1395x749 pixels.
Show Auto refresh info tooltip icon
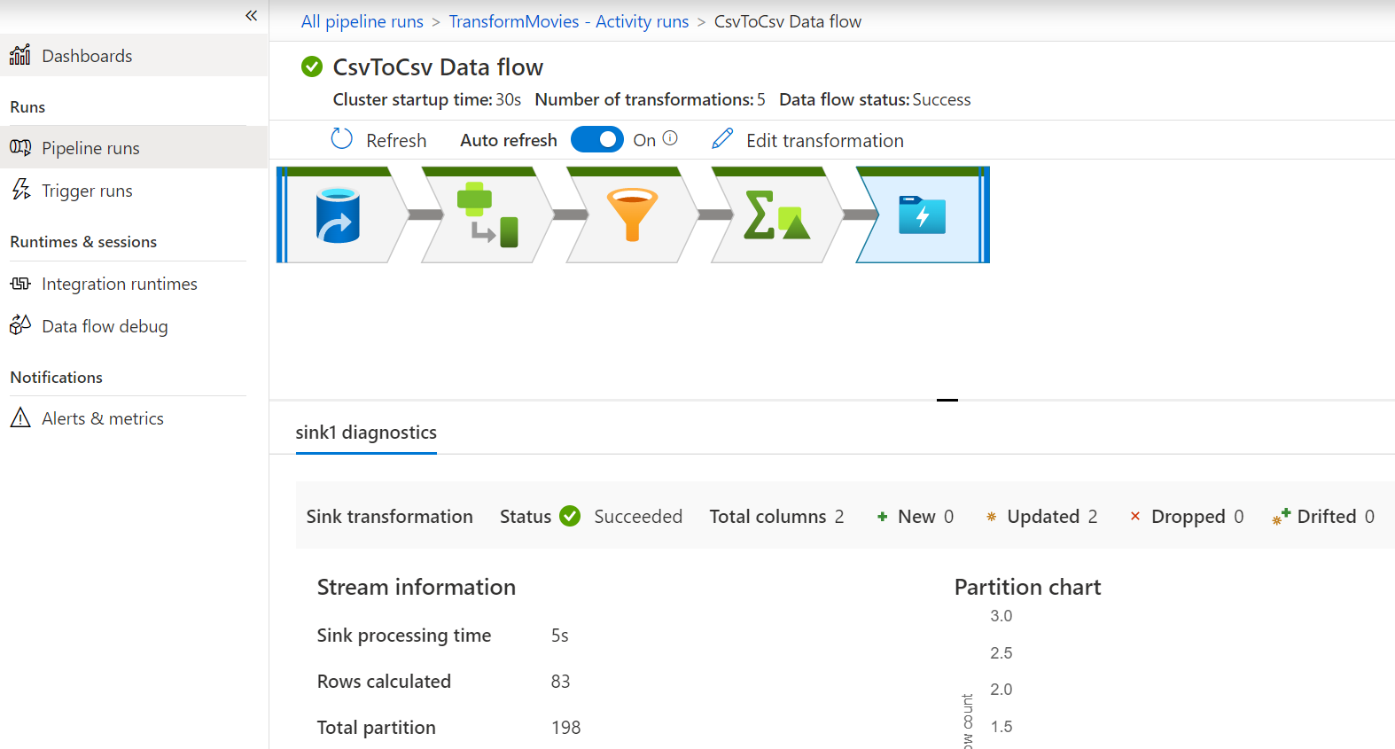(x=670, y=138)
